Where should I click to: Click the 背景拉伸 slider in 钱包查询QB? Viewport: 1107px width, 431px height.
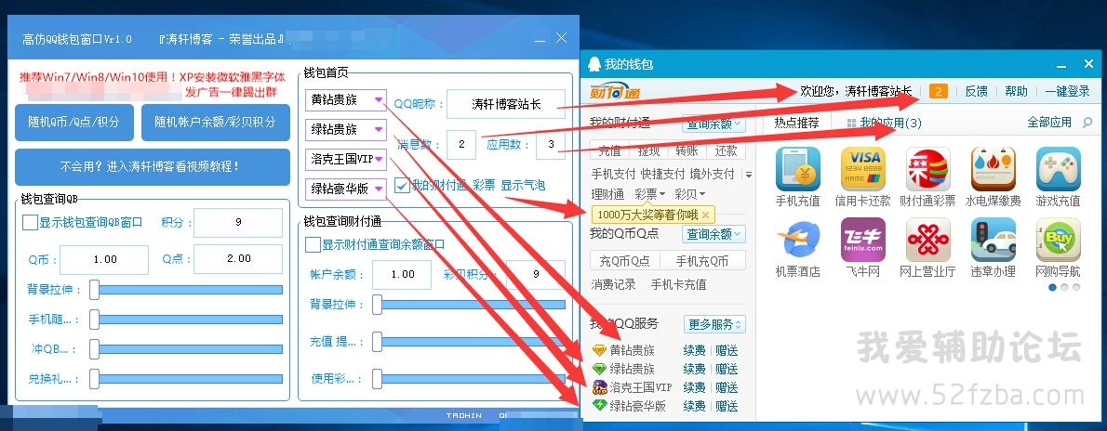tap(186, 289)
